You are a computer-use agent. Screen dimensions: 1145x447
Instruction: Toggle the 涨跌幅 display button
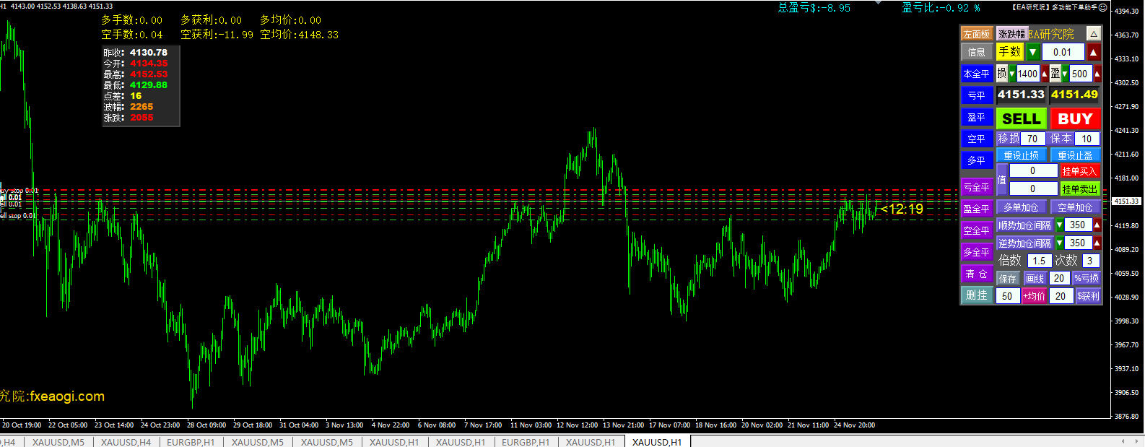coord(1011,34)
